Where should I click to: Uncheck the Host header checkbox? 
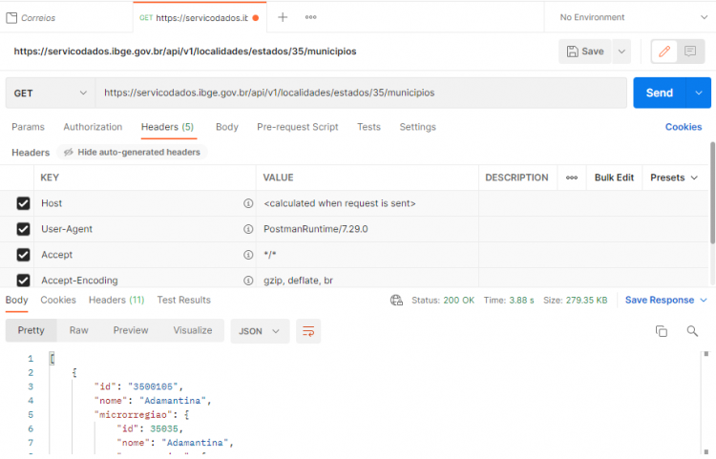[23, 203]
